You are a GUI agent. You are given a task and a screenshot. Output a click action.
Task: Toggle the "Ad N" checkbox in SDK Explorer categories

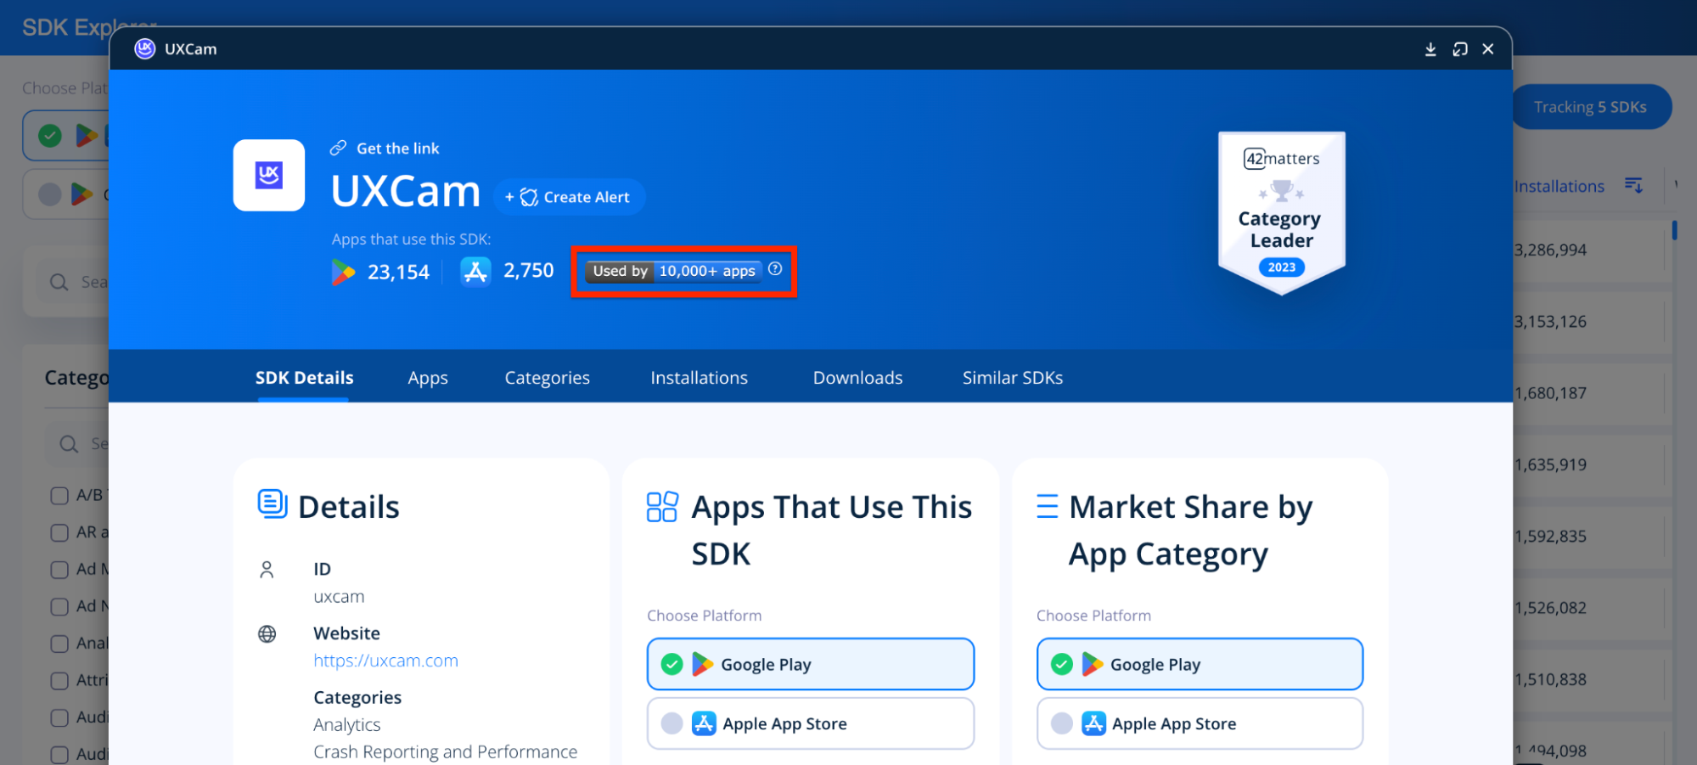(x=59, y=607)
